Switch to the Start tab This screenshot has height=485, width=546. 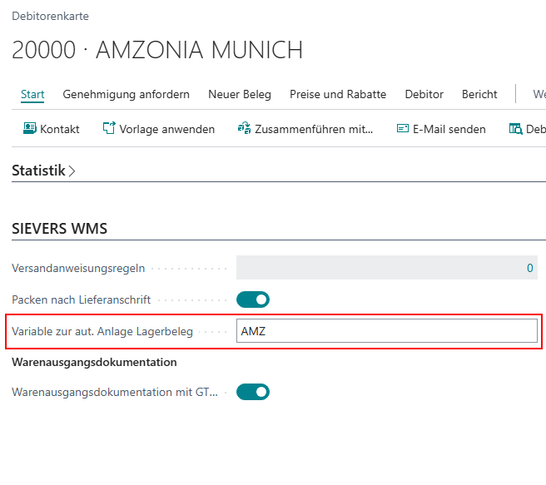point(32,94)
